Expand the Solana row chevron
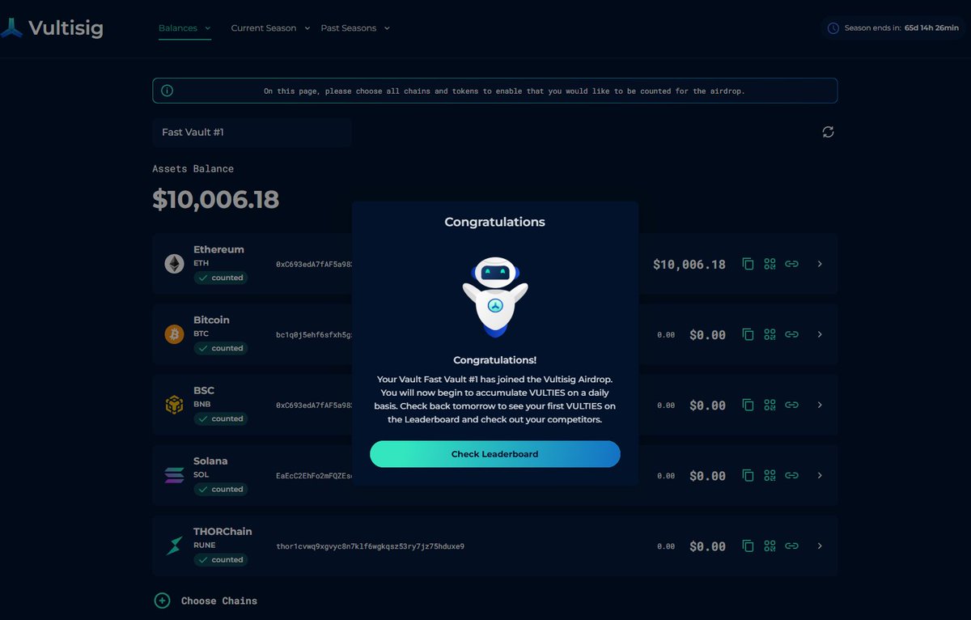The height and width of the screenshot is (620, 971). [x=820, y=475]
